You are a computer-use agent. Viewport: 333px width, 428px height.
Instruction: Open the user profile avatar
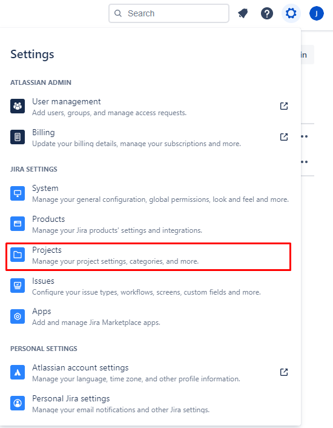(x=317, y=13)
